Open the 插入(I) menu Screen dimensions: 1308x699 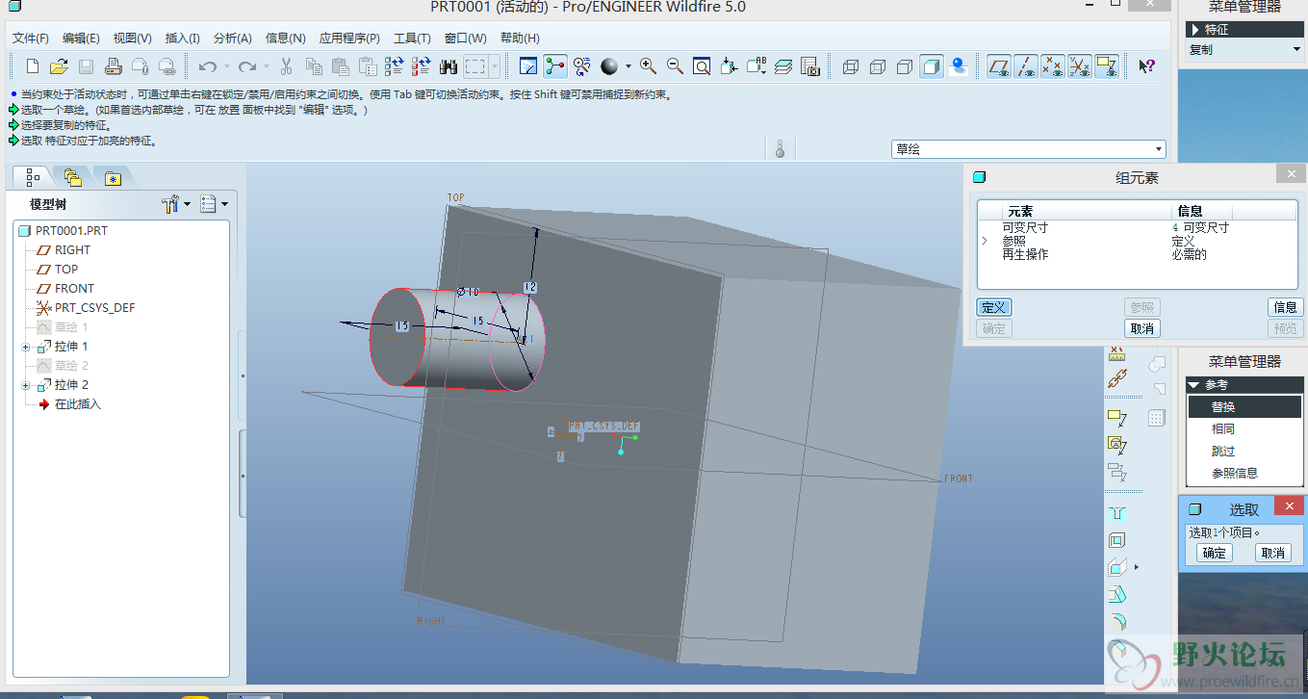click(182, 39)
